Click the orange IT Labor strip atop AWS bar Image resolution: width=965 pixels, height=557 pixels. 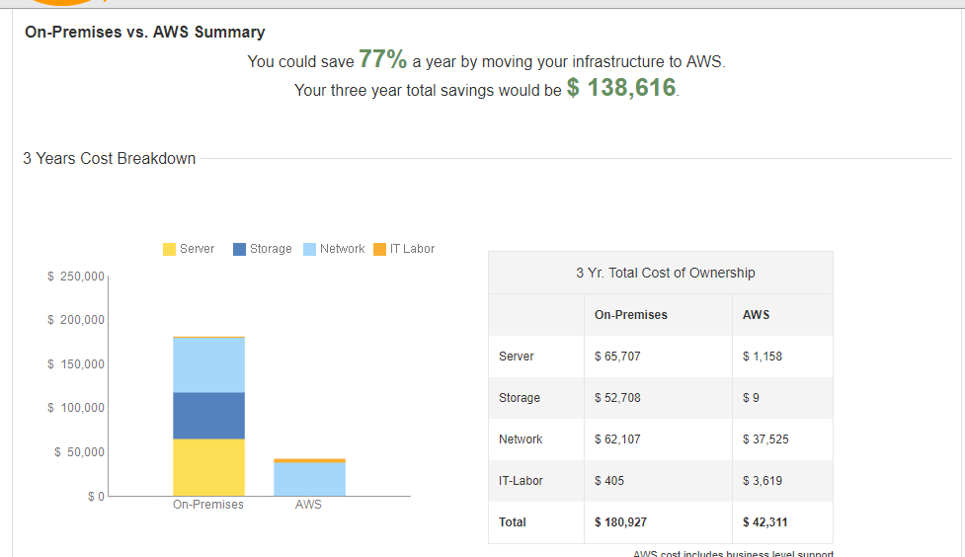click(x=309, y=460)
